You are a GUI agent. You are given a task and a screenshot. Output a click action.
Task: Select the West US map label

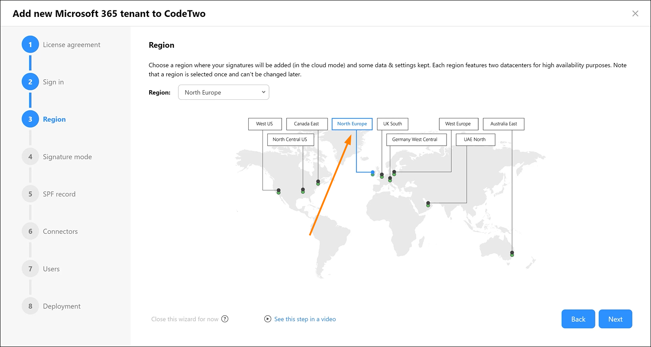(264, 124)
